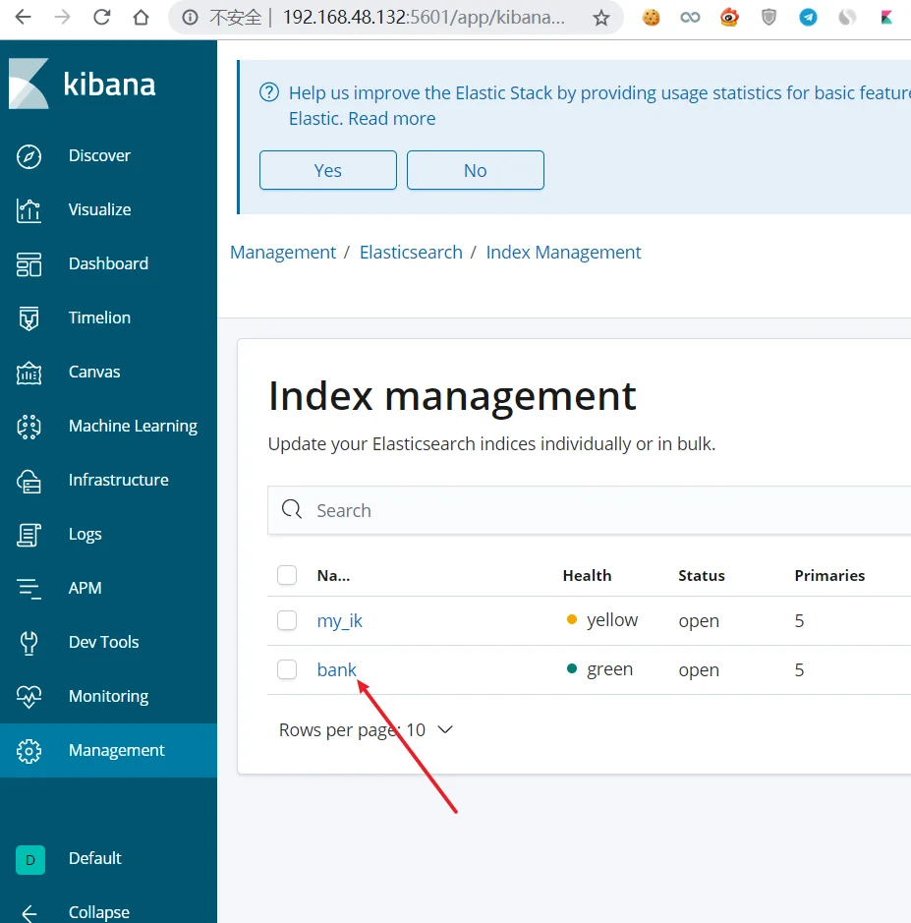Select Infrastructure label in sidebar

pos(118,481)
